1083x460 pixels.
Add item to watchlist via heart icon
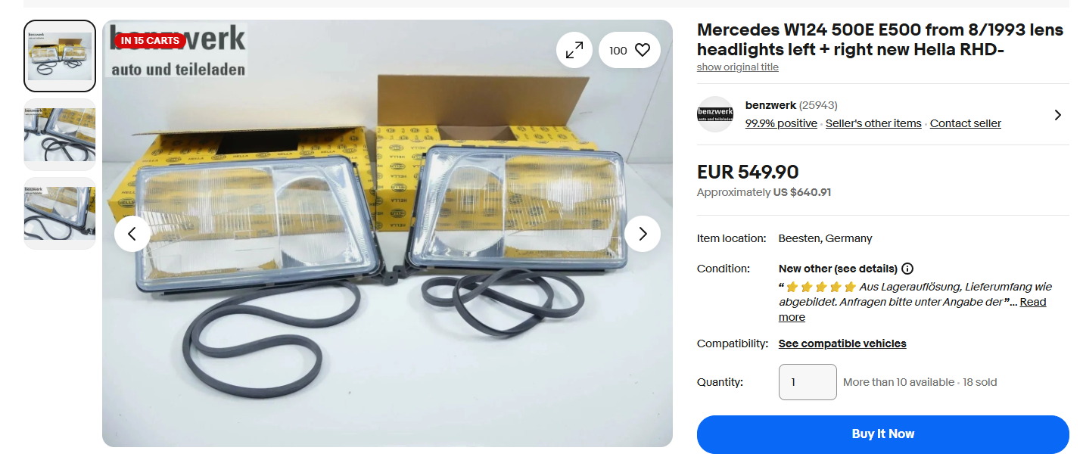coord(630,51)
